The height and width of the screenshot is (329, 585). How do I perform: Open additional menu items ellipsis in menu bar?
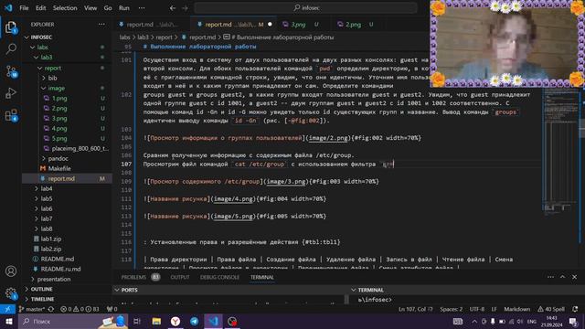142,8
